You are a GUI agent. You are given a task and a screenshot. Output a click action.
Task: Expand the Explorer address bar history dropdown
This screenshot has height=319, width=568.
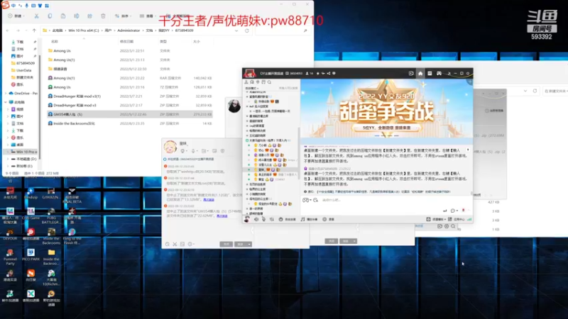point(236,30)
